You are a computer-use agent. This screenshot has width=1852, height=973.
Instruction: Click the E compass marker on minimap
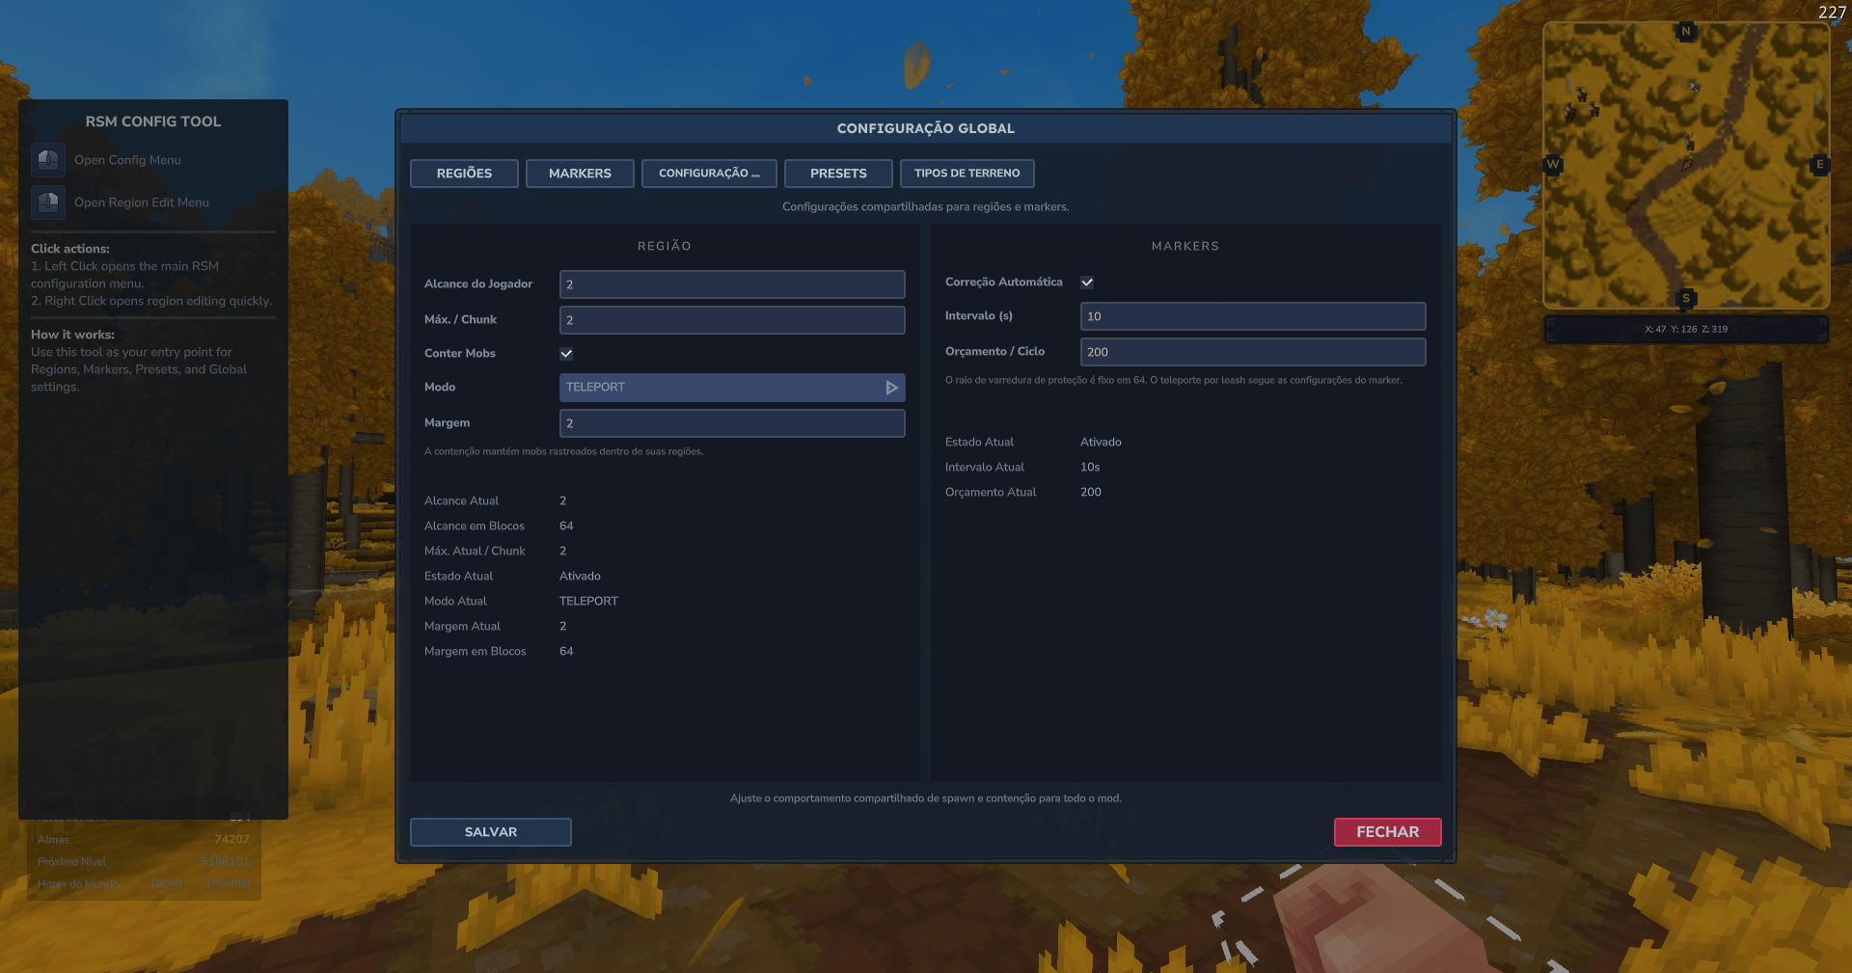[1820, 164]
